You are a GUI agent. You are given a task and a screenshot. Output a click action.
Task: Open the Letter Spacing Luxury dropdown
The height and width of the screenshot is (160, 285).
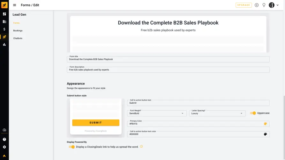217,113
